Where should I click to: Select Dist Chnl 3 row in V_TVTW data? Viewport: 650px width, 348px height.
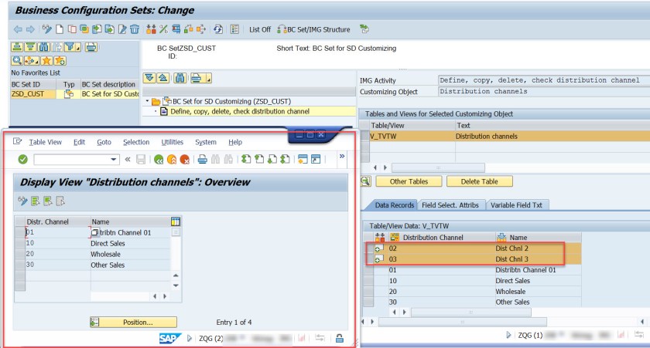(x=473, y=259)
